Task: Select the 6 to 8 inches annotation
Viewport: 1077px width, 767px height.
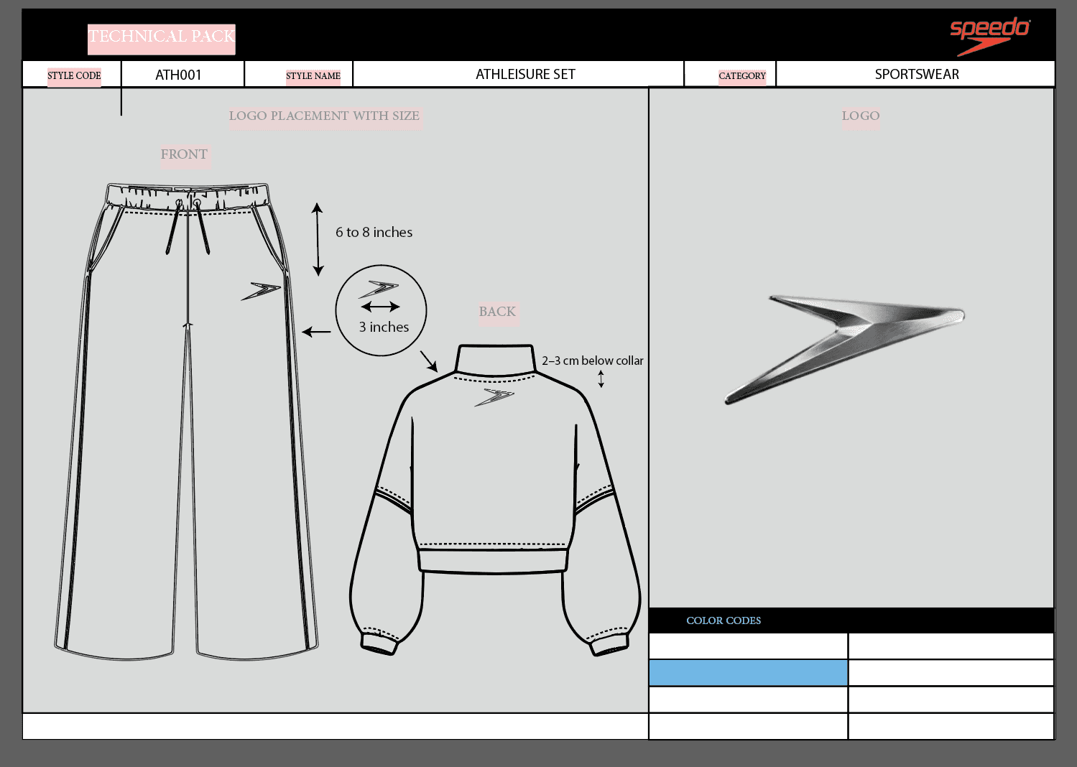Action: (x=374, y=232)
